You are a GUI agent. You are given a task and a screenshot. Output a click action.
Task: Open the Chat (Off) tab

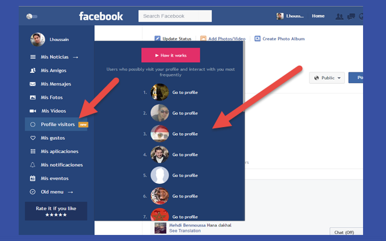click(x=346, y=232)
